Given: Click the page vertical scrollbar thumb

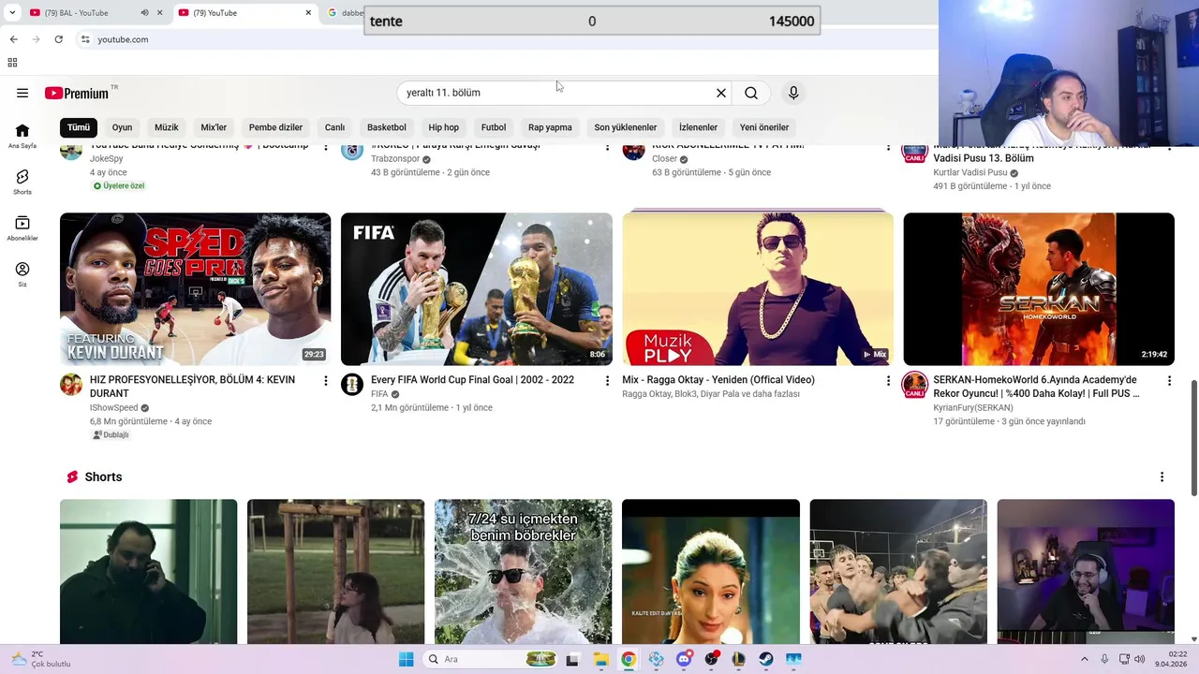Looking at the screenshot, I should pos(1193,438).
